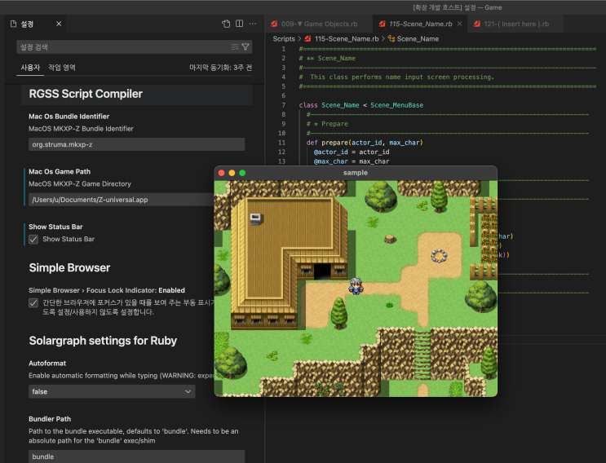
Task: Open settings JSON file icon
Action: click(226, 24)
